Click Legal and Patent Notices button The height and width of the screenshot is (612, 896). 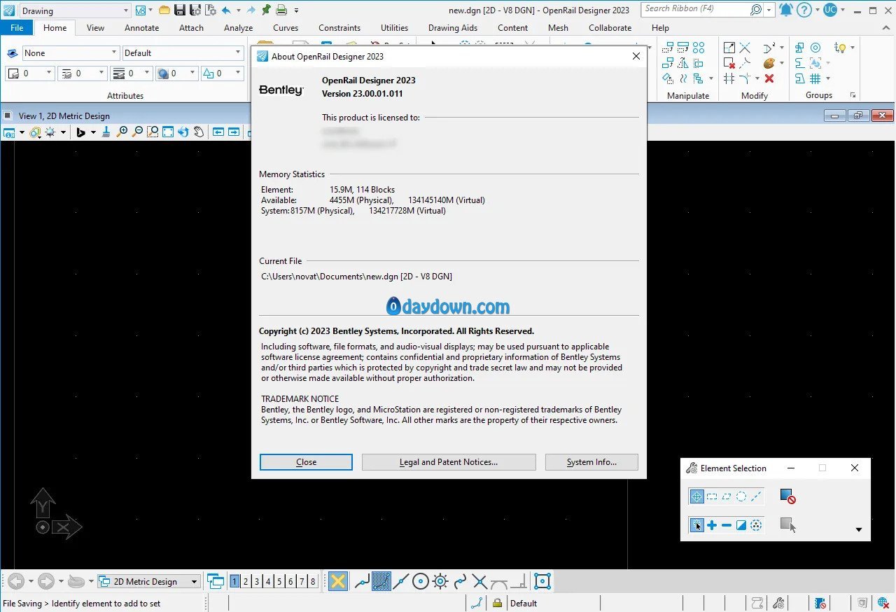(x=449, y=462)
